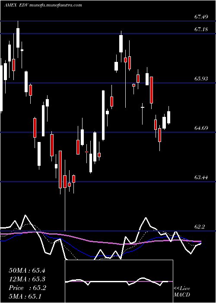Click the AMEX EDV munafa.munafasutra.com title text
Viewport: 216px width, 303px height.
[43, 5]
